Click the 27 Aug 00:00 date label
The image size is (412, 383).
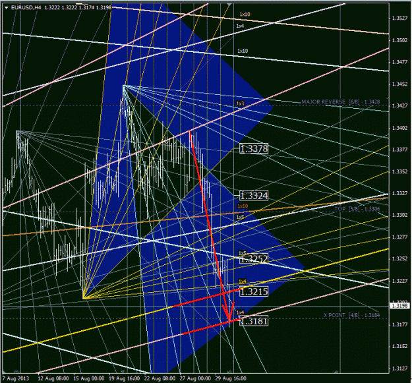(x=195, y=378)
